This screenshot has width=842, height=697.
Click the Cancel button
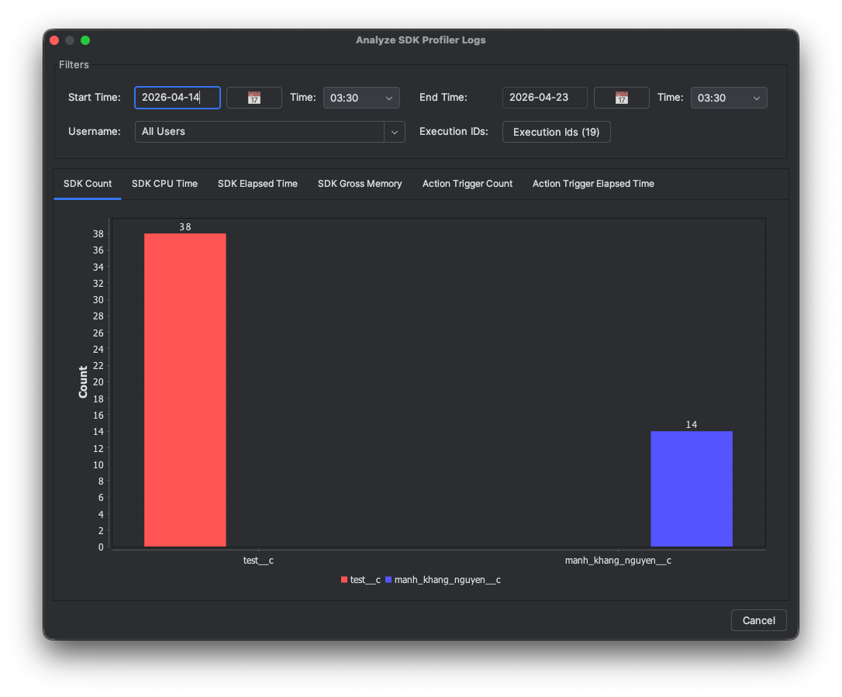click(x=759, y=620)
